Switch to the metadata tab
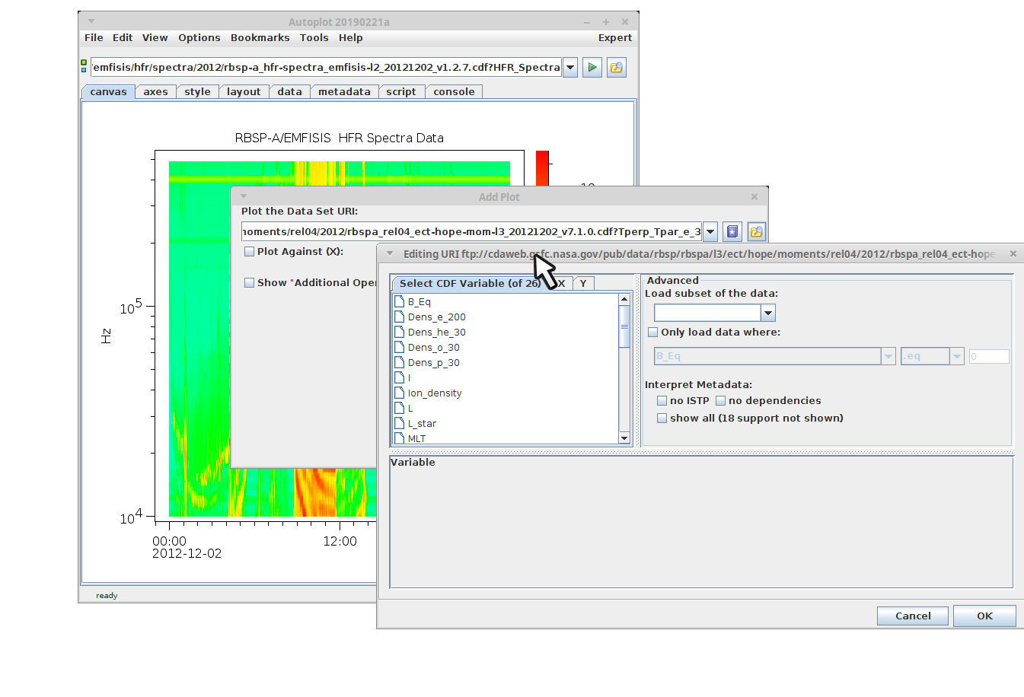The image size is (1024, 697). click(x=344, y=92)
